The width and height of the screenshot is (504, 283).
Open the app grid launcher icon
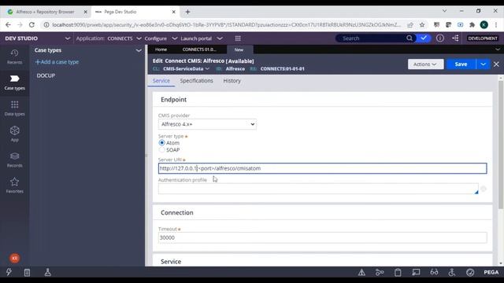pos(238,39)
